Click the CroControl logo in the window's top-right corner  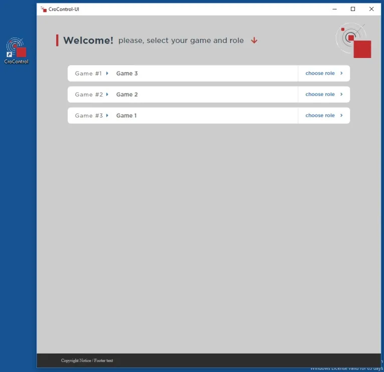coord(354,40)
